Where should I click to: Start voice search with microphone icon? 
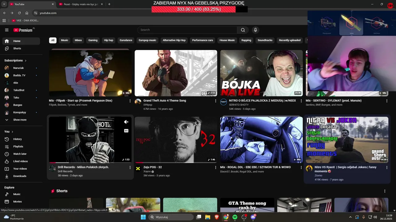(x=255, y=30)
